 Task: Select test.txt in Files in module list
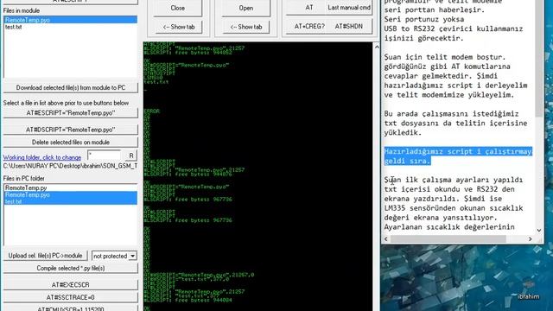coord(71,27)
